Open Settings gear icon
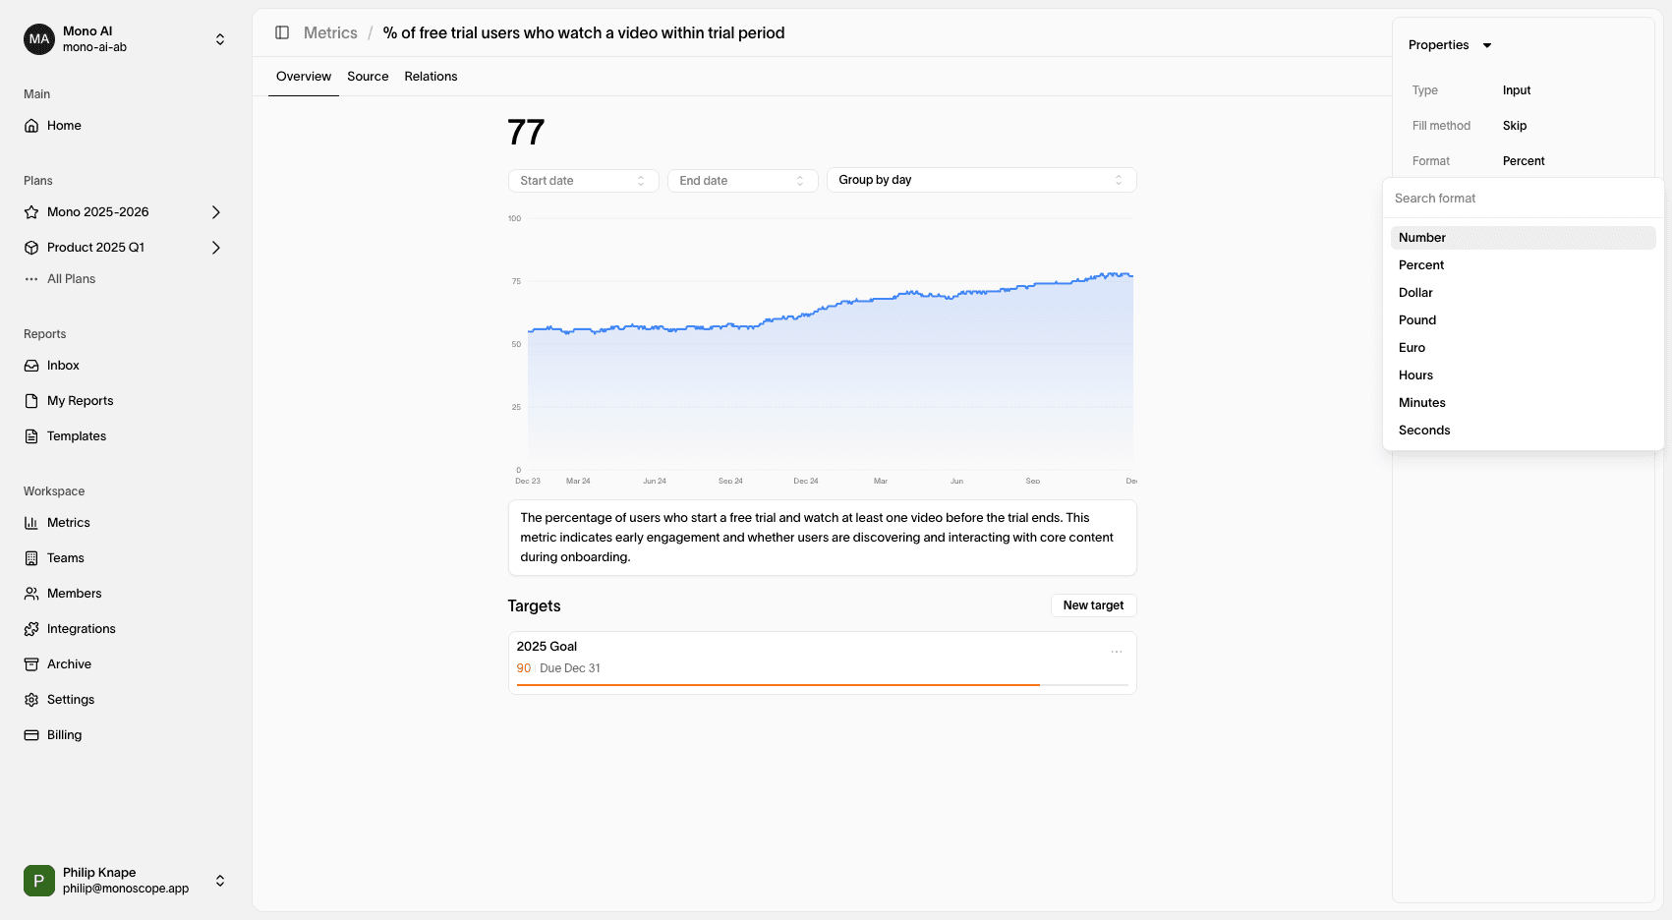The image size is (1672, 920). [31, 700]
